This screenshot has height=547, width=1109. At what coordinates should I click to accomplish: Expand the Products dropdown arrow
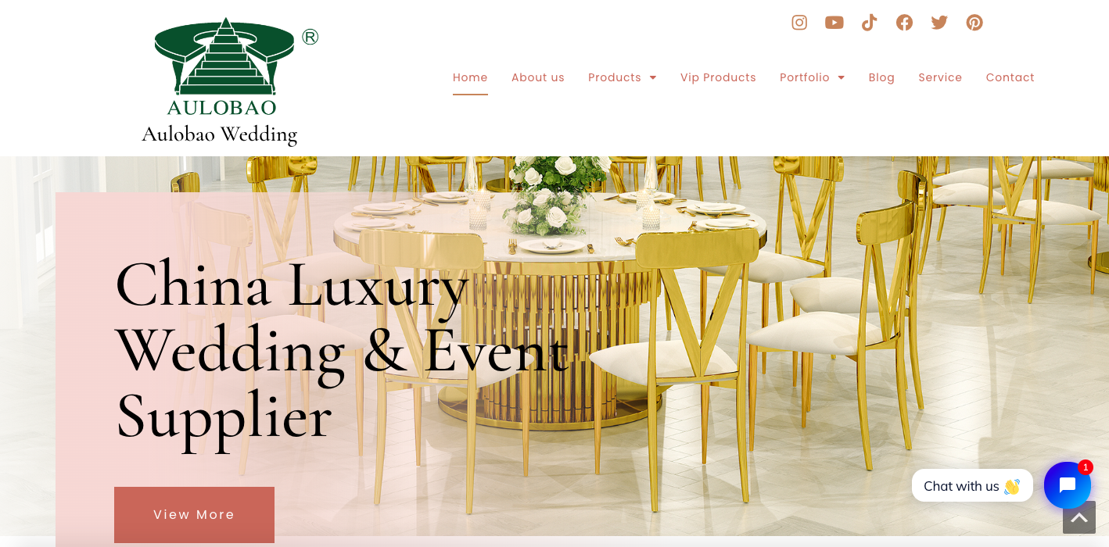click(x=653, y=77)
